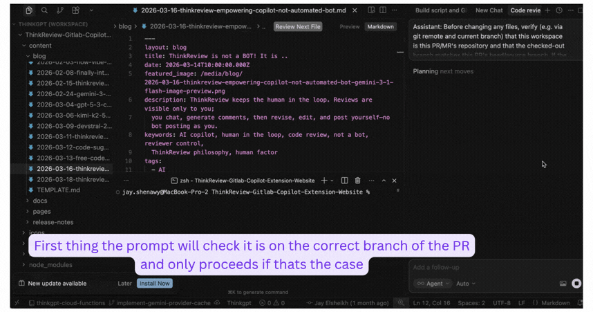
Task: Close the terminal panel
Action: coord(394,181)
